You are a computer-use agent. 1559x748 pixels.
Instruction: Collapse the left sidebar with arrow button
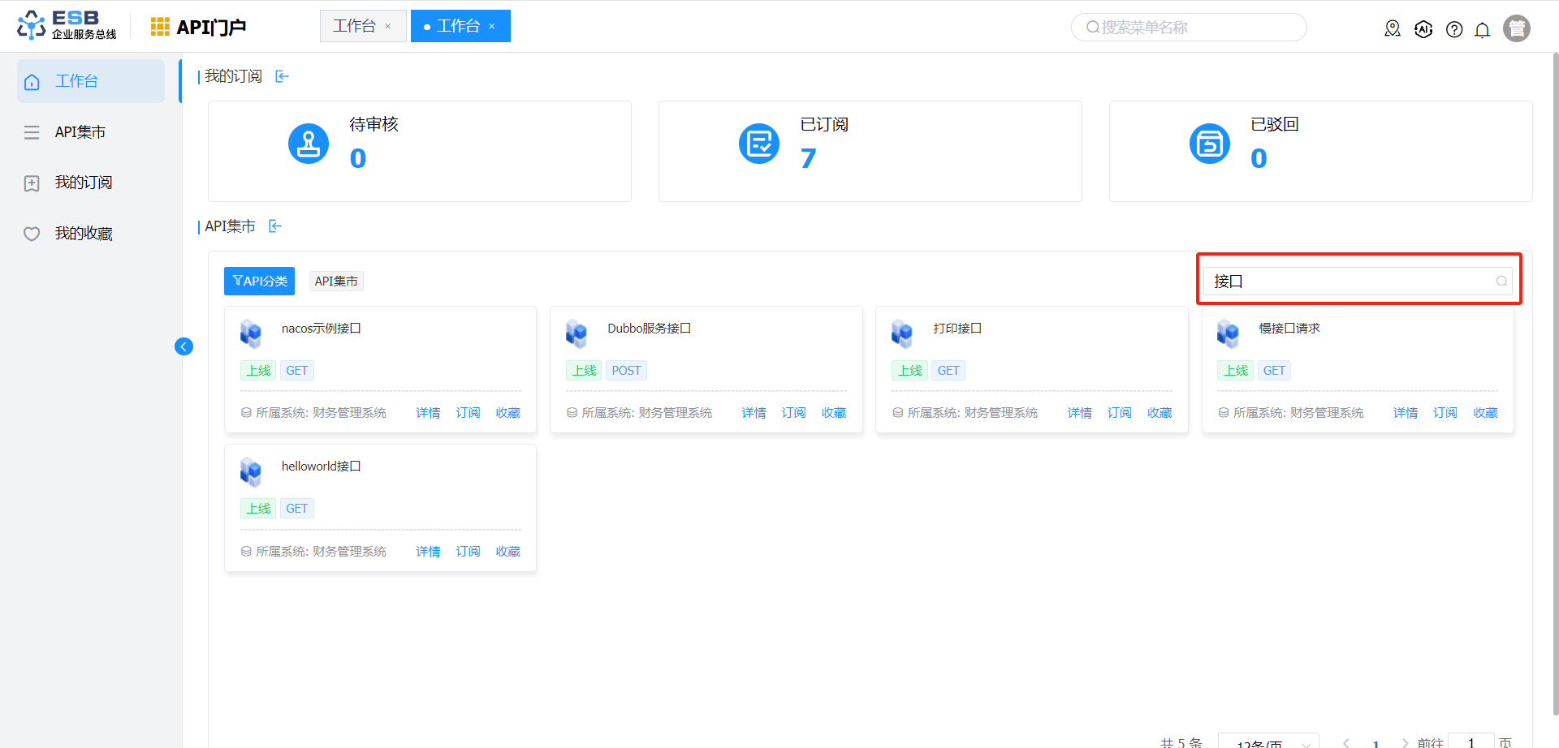184,347
